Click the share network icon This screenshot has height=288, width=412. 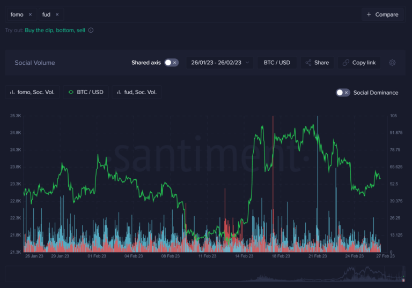[x=308, y=63]
